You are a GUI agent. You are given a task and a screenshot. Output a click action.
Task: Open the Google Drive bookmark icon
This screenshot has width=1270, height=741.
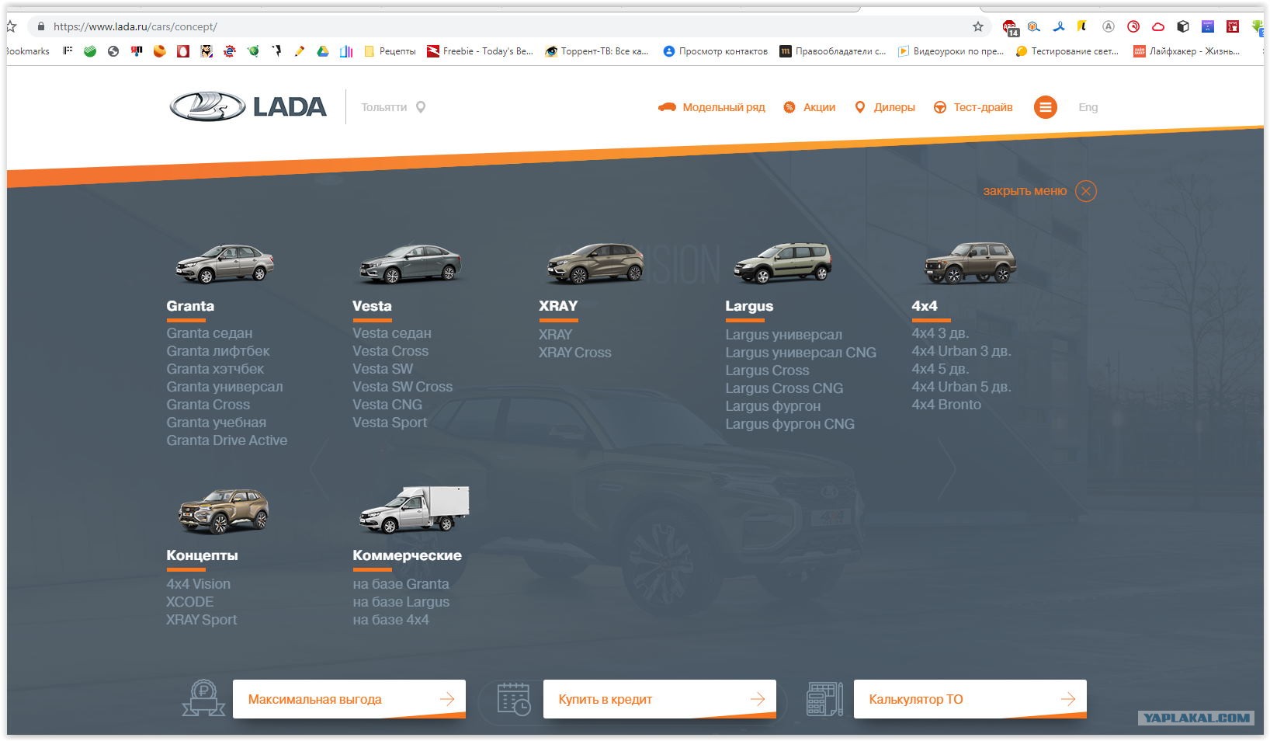tap(323, 51)
